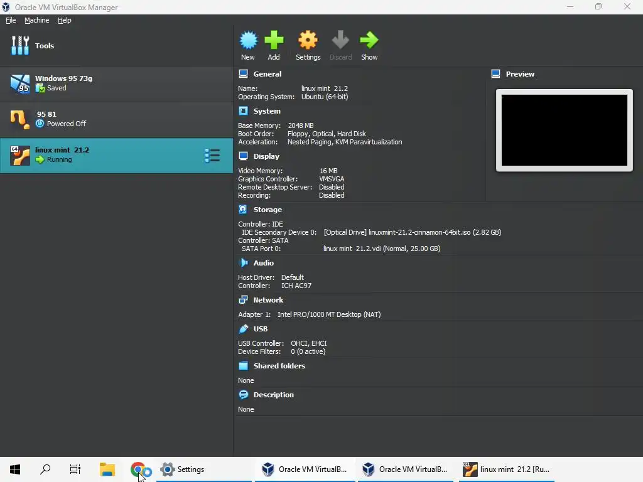Click the New virtual machine icon

[x=248, y=40]
